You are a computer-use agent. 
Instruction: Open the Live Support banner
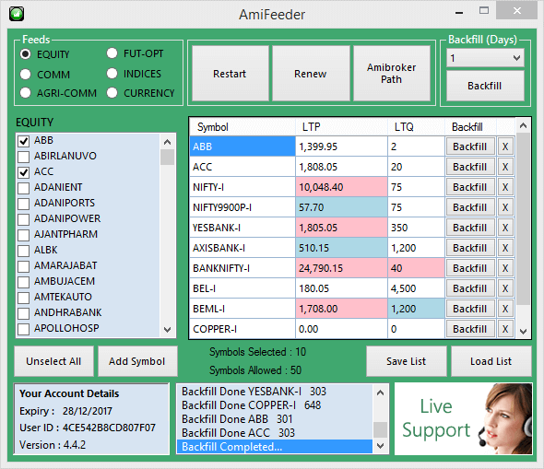tap(464, 418)
